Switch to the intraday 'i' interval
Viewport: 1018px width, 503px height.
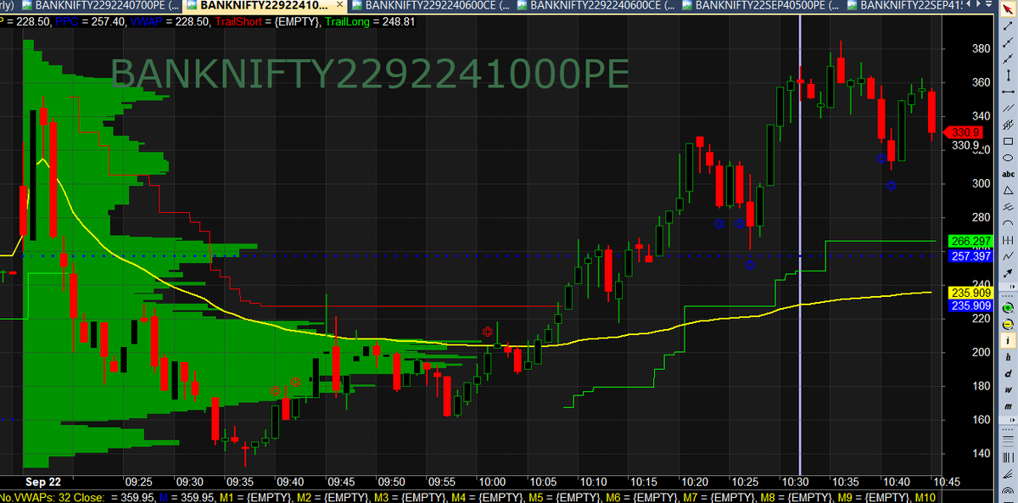(1008, 340)
